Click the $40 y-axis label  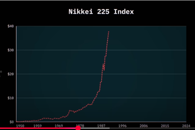pyautogui.click(x=10, y=26)
